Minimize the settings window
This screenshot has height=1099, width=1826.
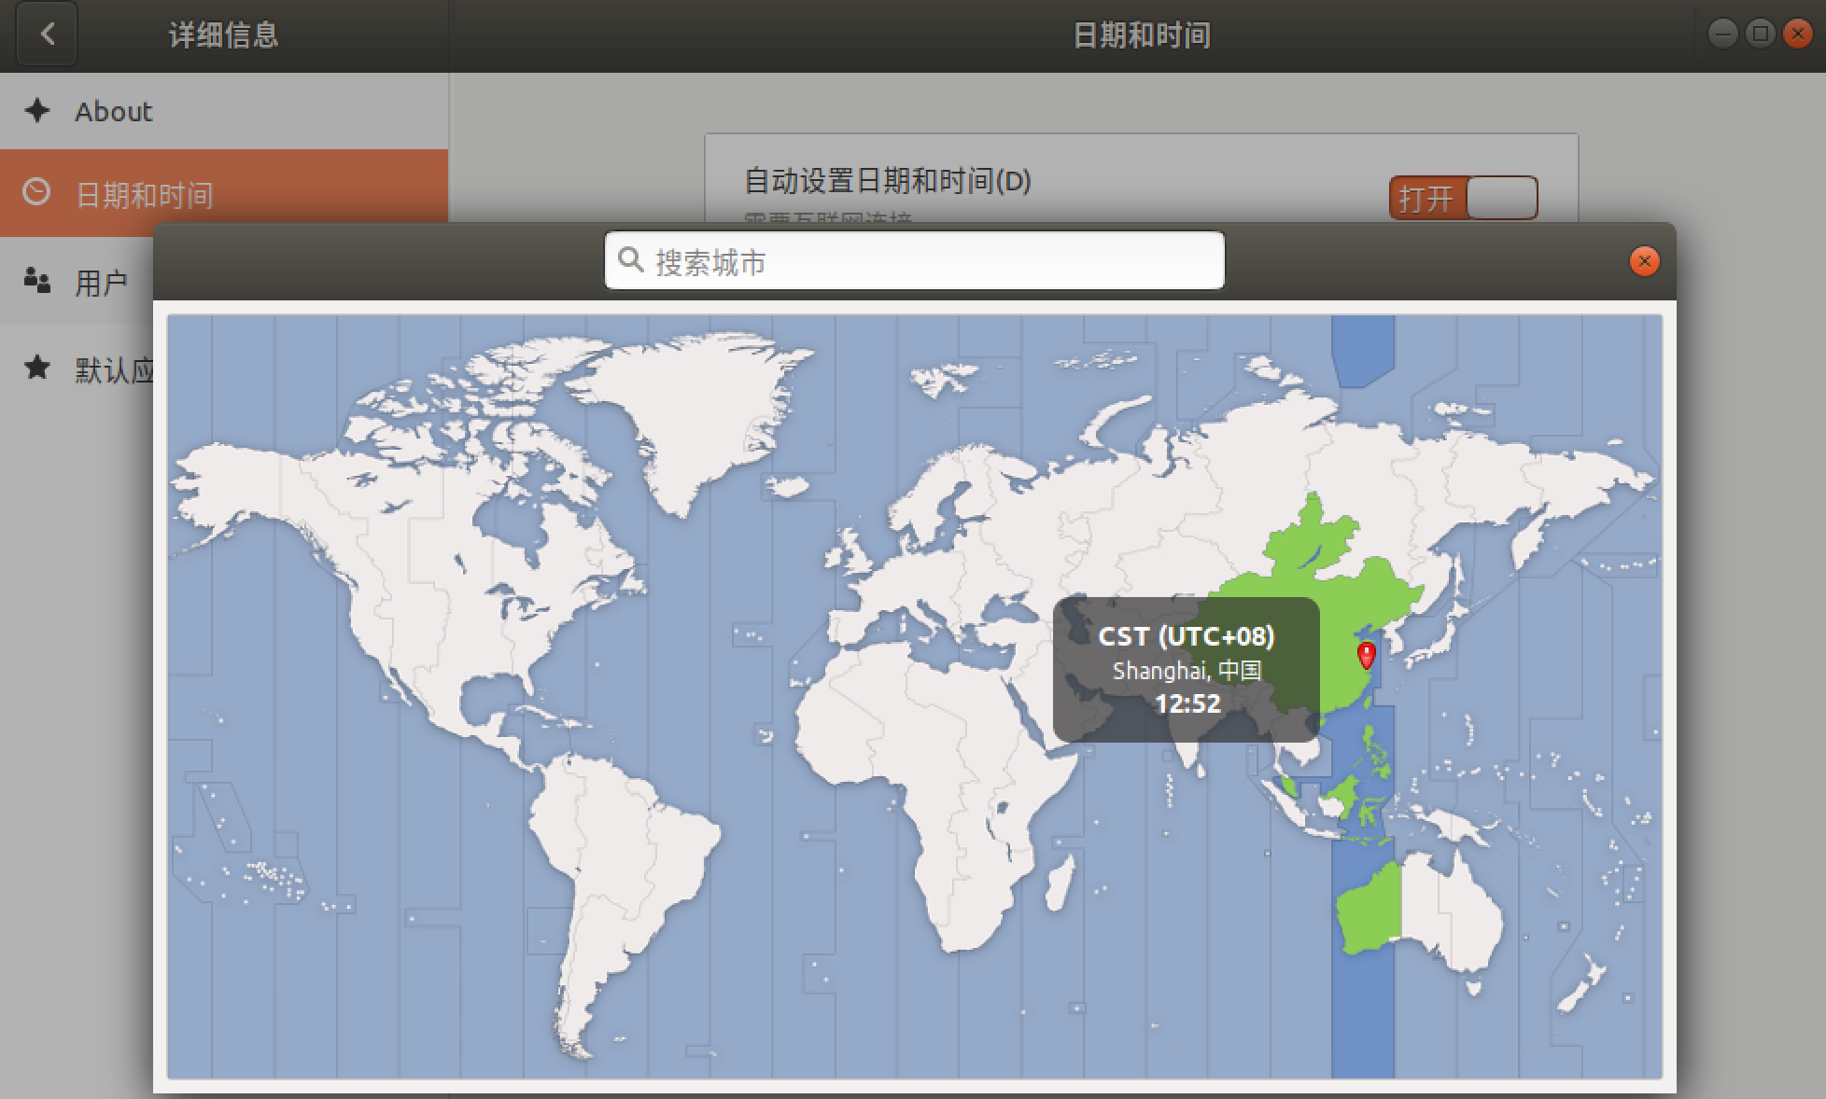pyautogui.click(x=1722, y=35)
